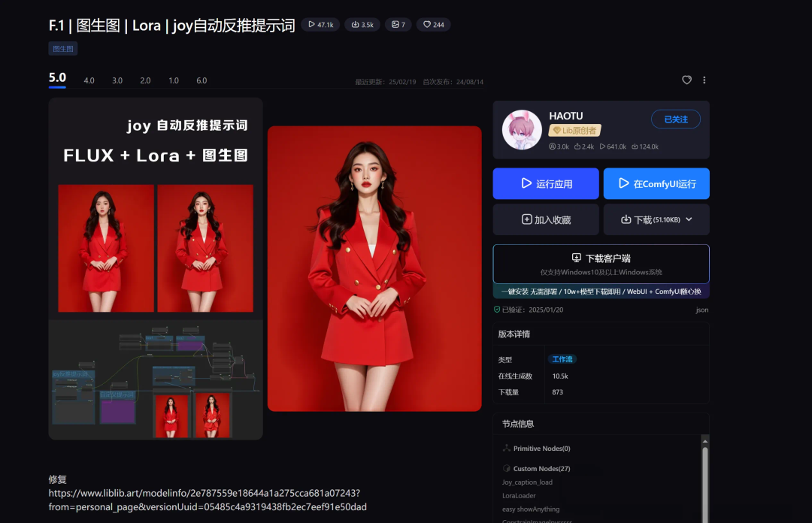Click the author's 641.0k runs stat
This screenshot has width=812, height=523.
click(614, 147)
